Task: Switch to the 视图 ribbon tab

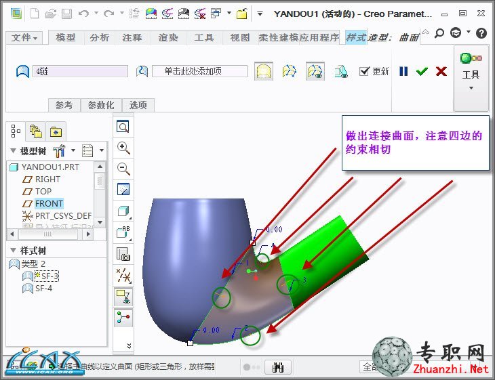Action: click(239, 37)
